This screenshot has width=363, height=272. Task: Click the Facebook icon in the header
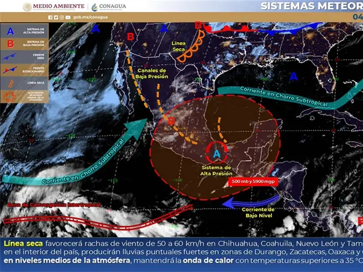(x=50, y=18)
